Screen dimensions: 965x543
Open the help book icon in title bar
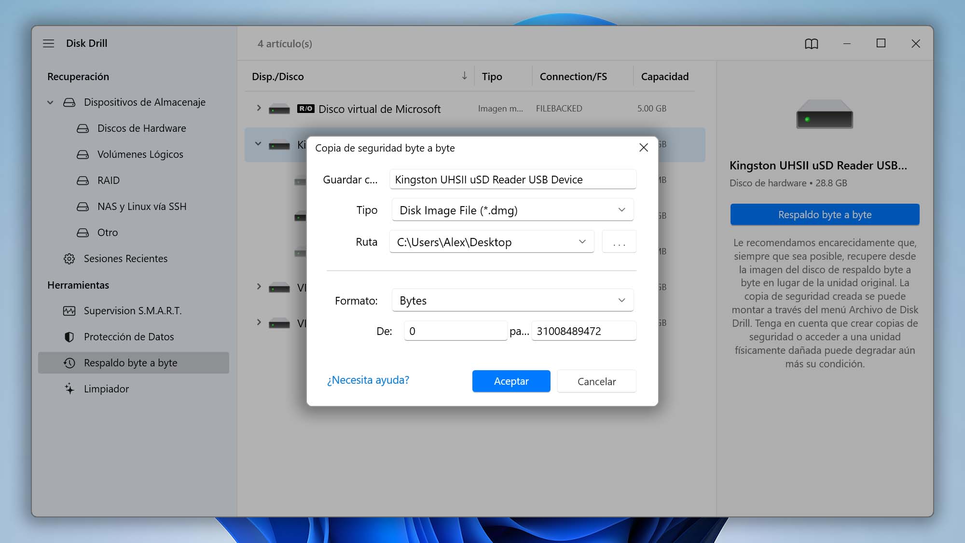click(812, 44)
